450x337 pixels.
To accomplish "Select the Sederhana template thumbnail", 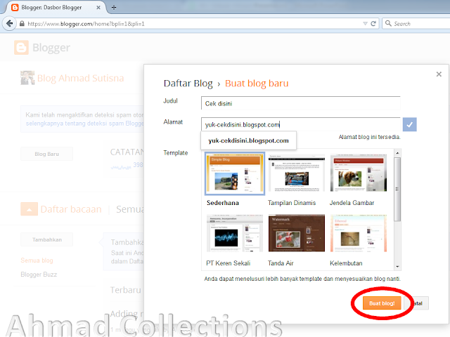I will (235, 173).
